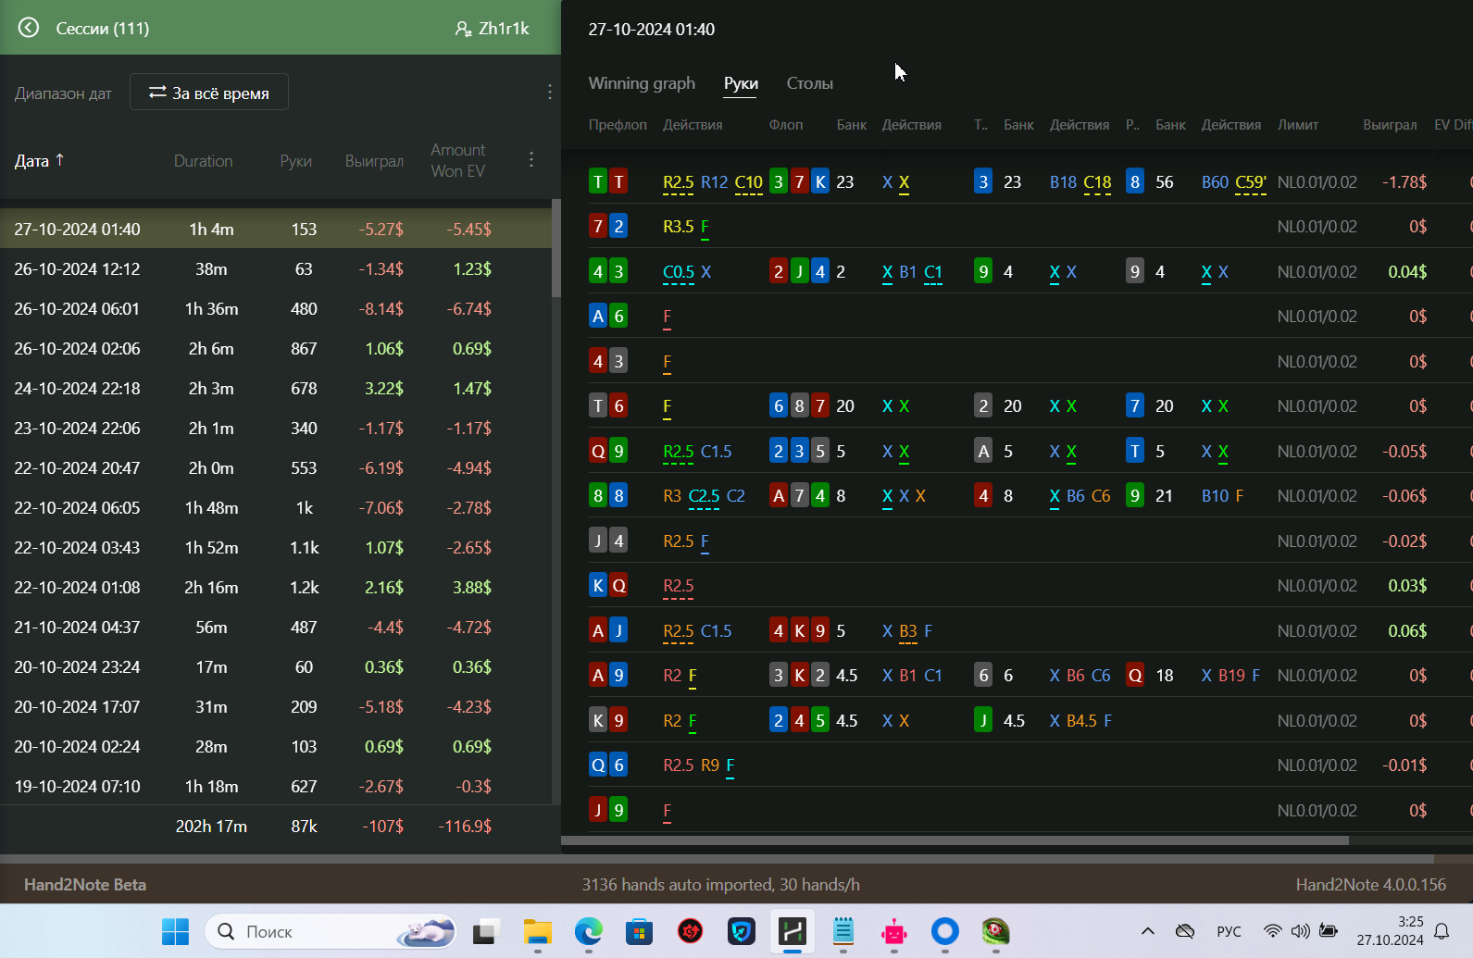Select session 27-10-2024 01:40
Viewport: 1473px width, 958px height.
[276, 229]
